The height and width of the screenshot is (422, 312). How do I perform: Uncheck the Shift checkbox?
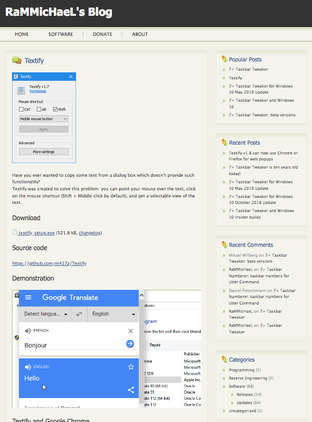point(55,109)
